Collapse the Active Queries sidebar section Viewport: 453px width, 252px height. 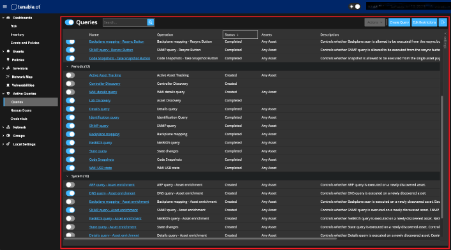pos(3,94)
